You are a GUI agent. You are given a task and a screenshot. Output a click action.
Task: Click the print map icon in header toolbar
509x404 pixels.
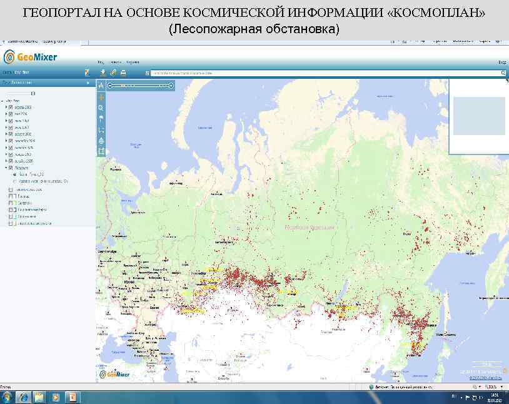(x=123, y=73)
